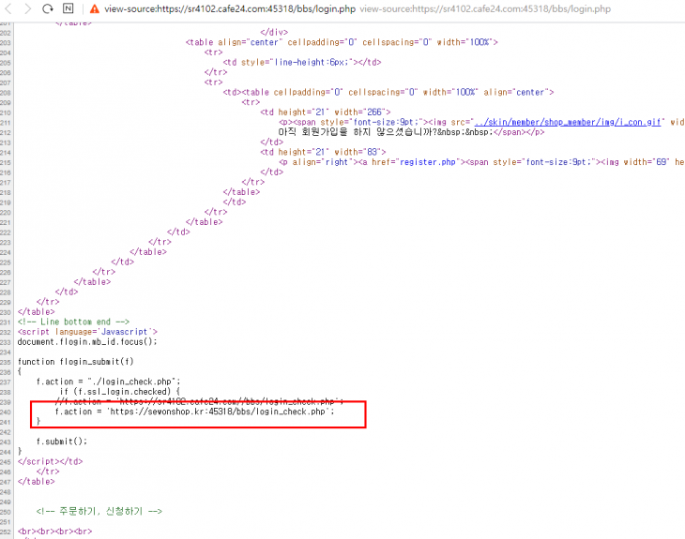Show the red security warning triangle details
The width and height of the screenshot is (685, 539).
pos(95,8)
